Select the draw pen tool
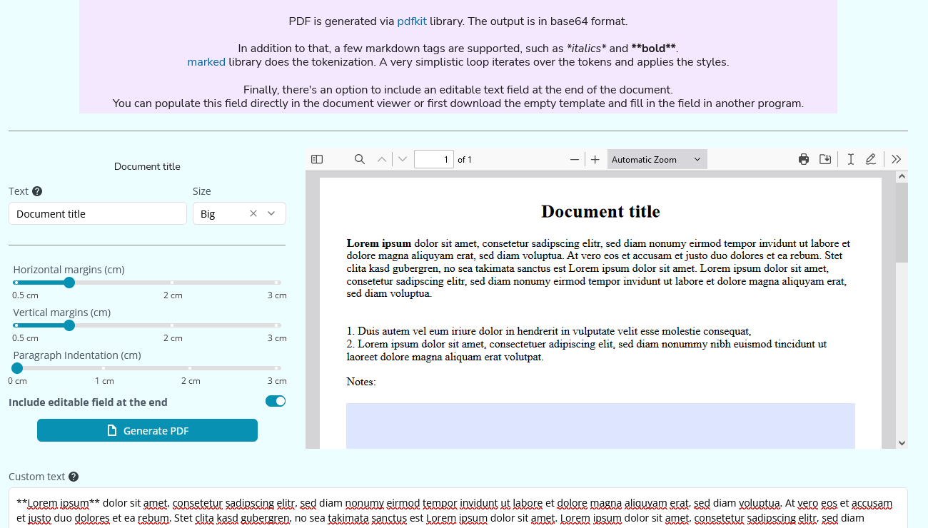 coord(871,159)
